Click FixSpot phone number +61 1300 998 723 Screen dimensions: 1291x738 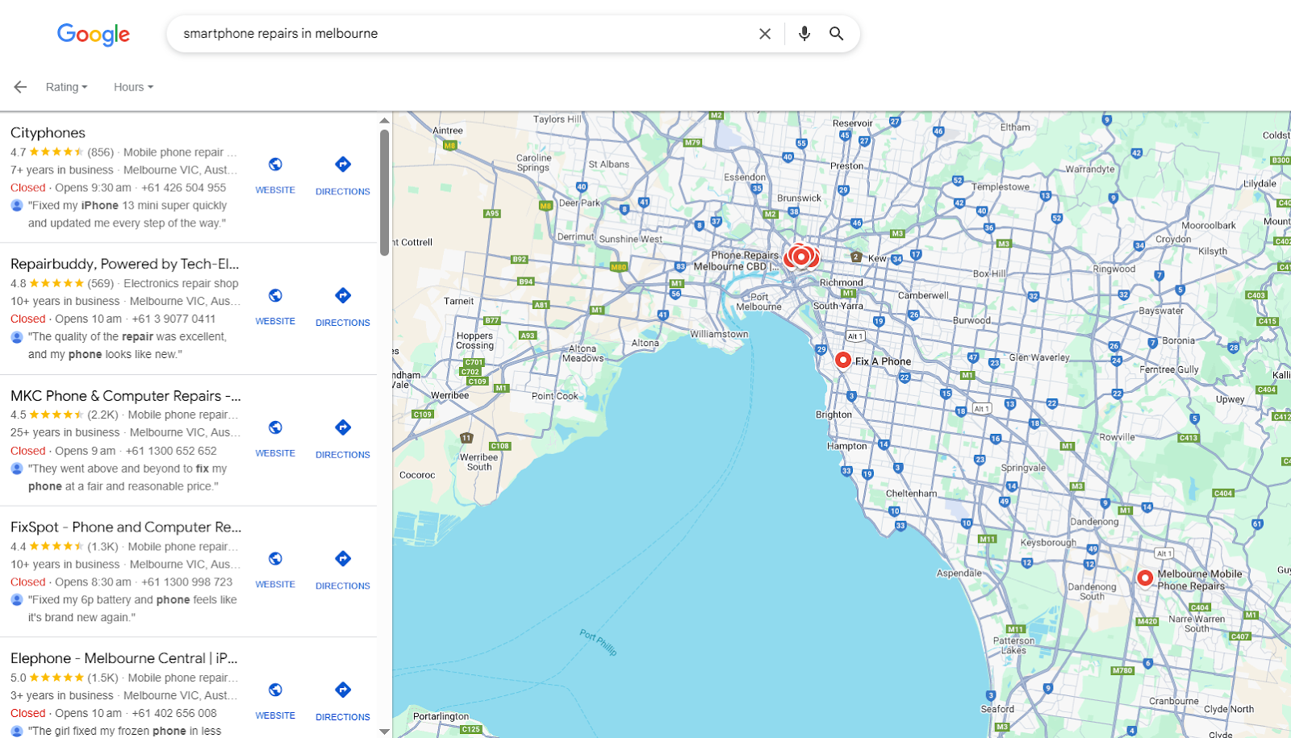pos(187,582)
